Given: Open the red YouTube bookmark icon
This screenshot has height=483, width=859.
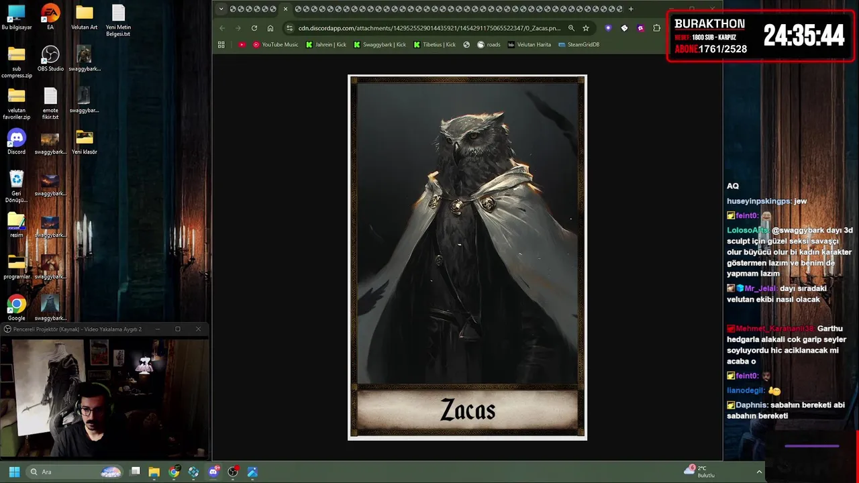Looking at the screenshot, I should point(242,44).
